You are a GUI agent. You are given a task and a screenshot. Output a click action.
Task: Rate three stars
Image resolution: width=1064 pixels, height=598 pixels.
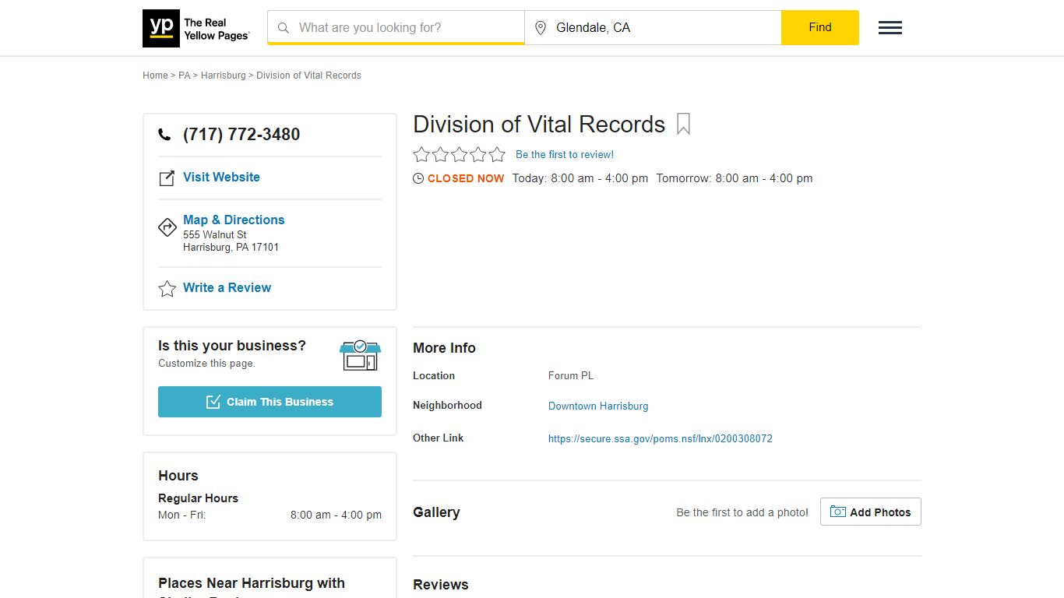click(x=459, y=154)
